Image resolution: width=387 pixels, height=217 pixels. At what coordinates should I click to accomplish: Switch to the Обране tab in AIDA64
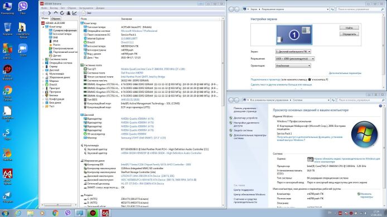(56, 19)
